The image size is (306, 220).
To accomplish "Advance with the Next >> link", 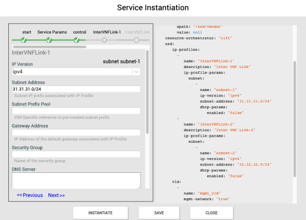I will pos(57,195).
